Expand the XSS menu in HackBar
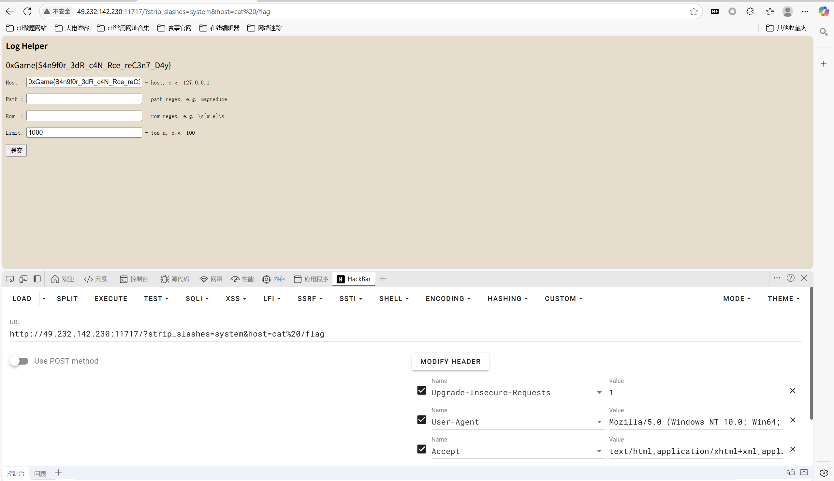The image size is (834, 481). point(236,299)
